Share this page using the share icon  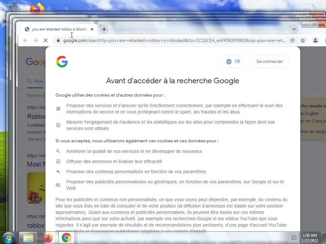(292, 40)
